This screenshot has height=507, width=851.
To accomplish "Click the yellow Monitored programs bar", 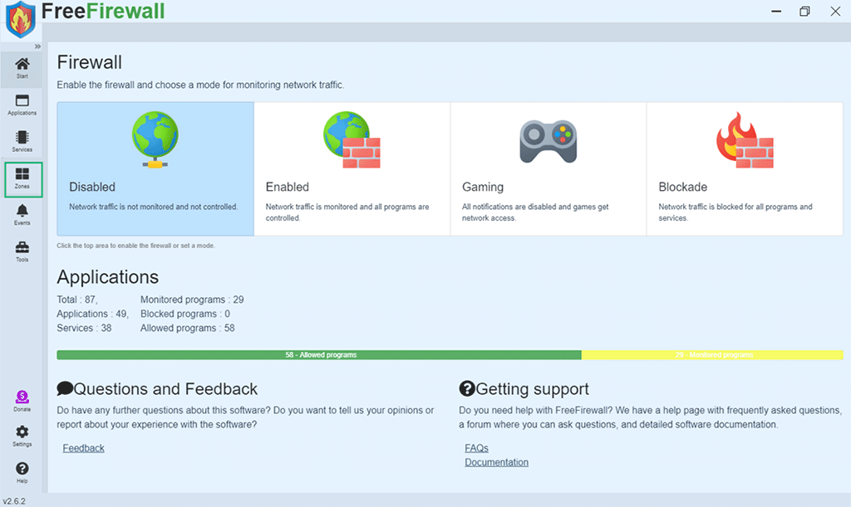I will [712, 355].
